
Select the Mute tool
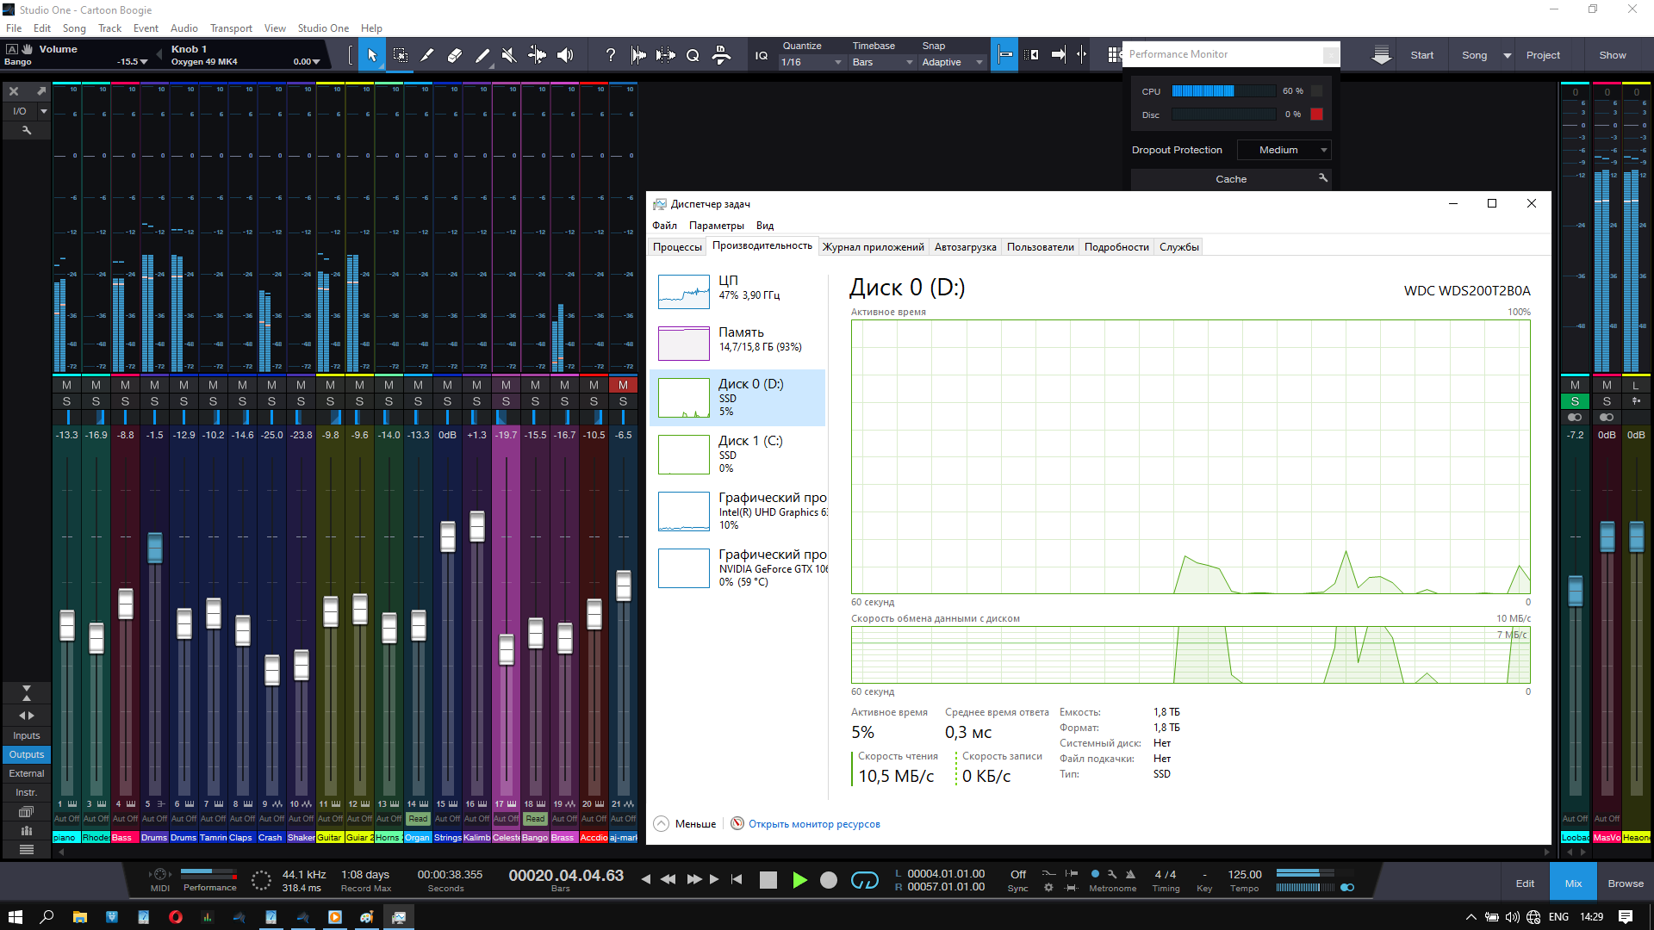(x=509, y=55)
